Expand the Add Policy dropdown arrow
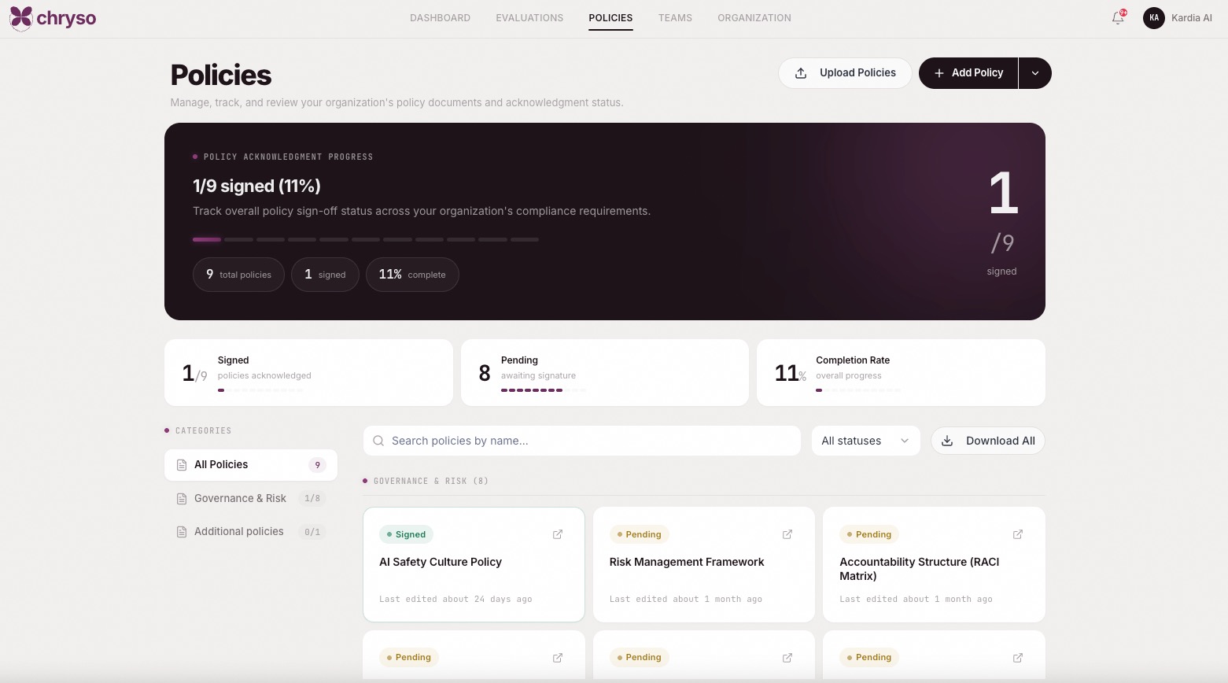The height and width of the screenshot is (683, 1228). coord(1035,73)
